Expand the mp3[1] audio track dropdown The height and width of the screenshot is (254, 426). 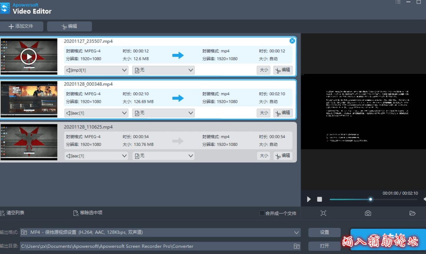coord(124,70)
